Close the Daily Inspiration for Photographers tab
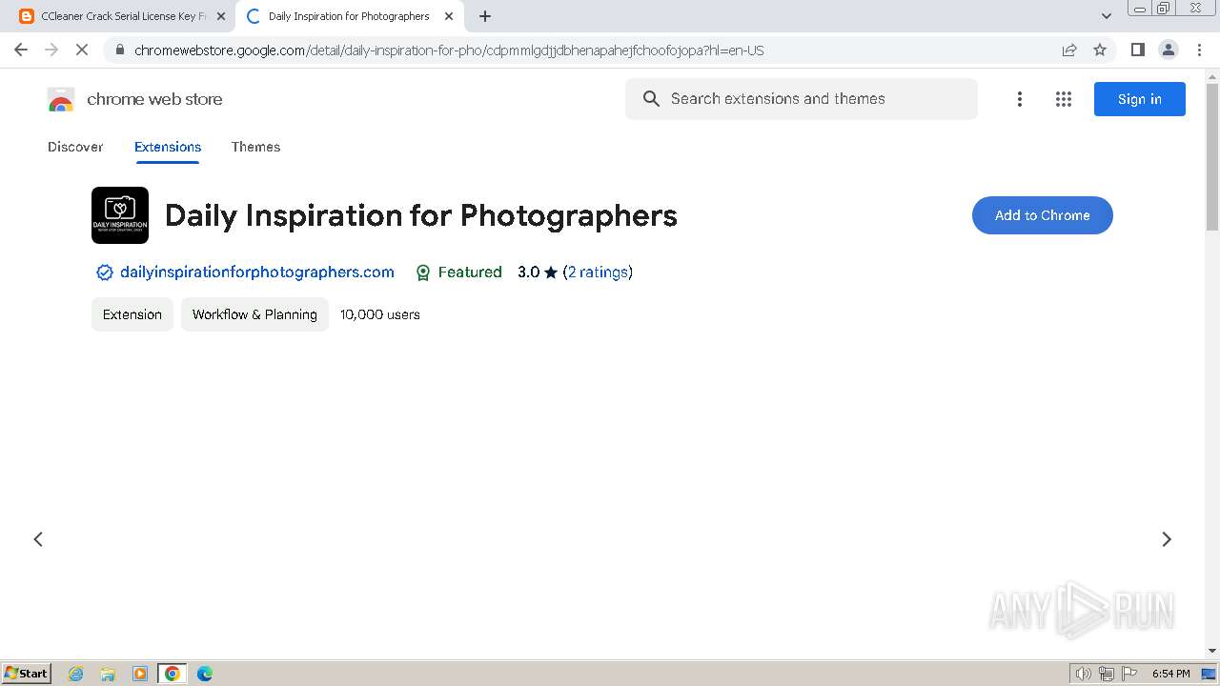This screenshot has width=1220, height=686. pos(449,16)
